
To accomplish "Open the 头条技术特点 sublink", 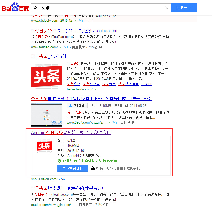I will [x=129, y=84].
